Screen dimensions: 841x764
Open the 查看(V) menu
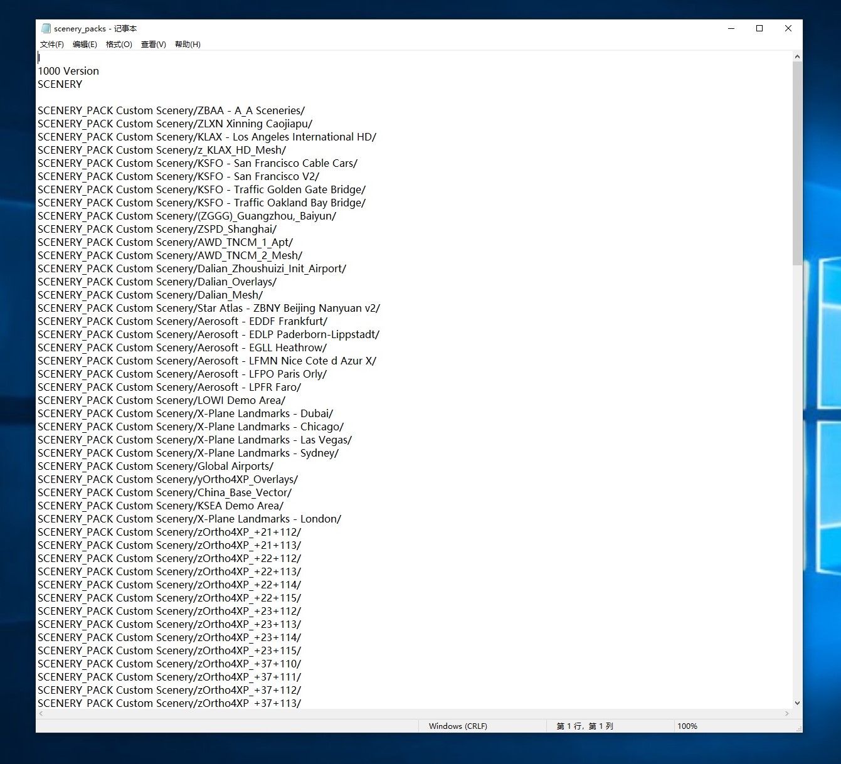(153, 44)
